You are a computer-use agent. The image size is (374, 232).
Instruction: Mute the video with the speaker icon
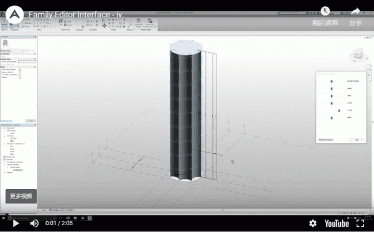click(x=34, y=223)
